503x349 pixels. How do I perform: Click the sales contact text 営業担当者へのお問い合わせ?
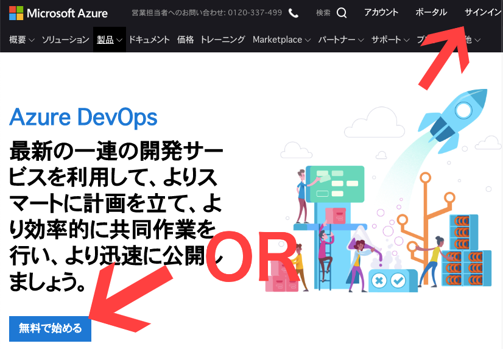[178, 13]
